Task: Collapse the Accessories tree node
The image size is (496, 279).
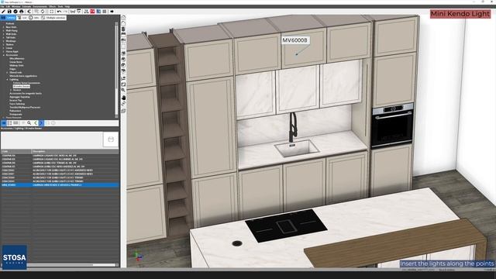Action: (x=3, y=55)
